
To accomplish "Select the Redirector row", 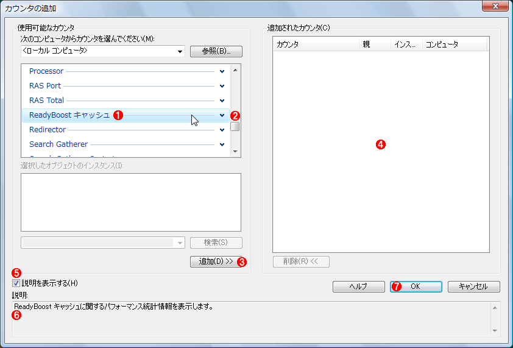I will 126,130.
